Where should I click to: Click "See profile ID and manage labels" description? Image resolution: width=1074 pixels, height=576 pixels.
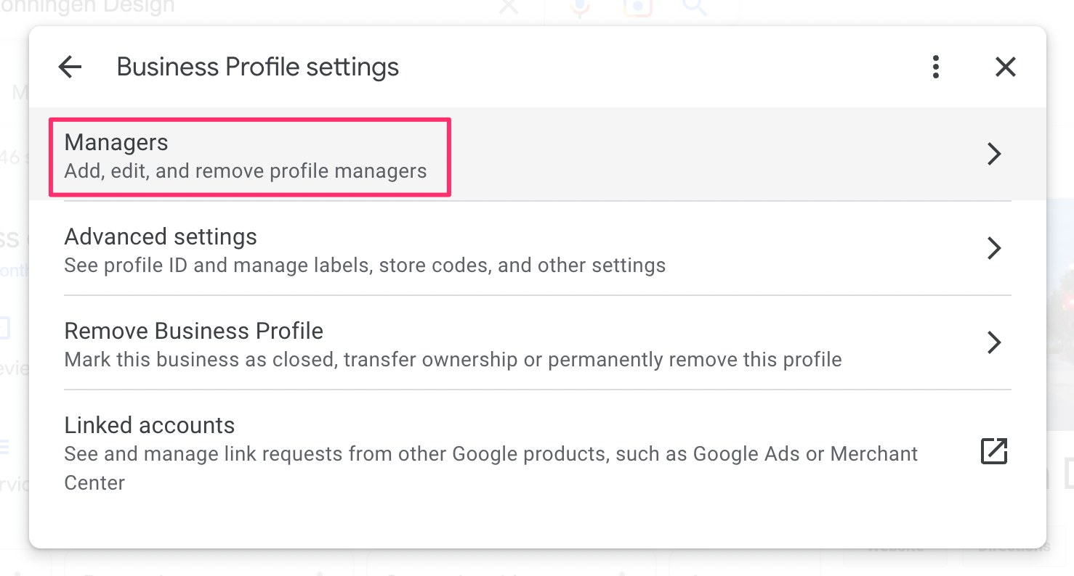[364, 266]
